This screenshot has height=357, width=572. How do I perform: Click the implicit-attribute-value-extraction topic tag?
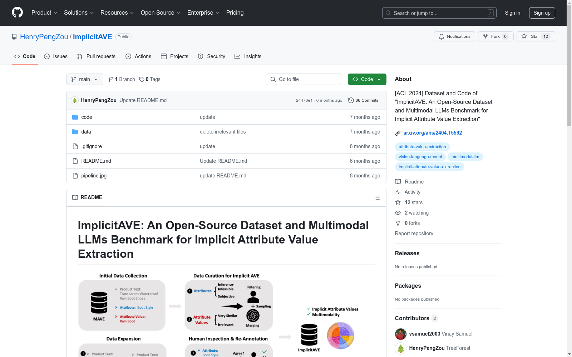coord(429,167)
